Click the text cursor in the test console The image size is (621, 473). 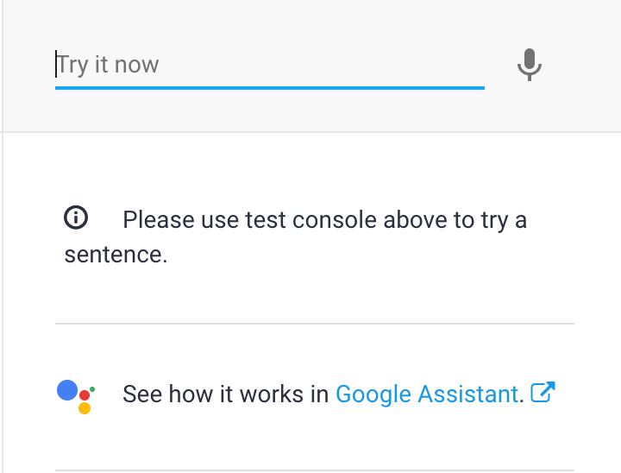click(x=57, y=65)
